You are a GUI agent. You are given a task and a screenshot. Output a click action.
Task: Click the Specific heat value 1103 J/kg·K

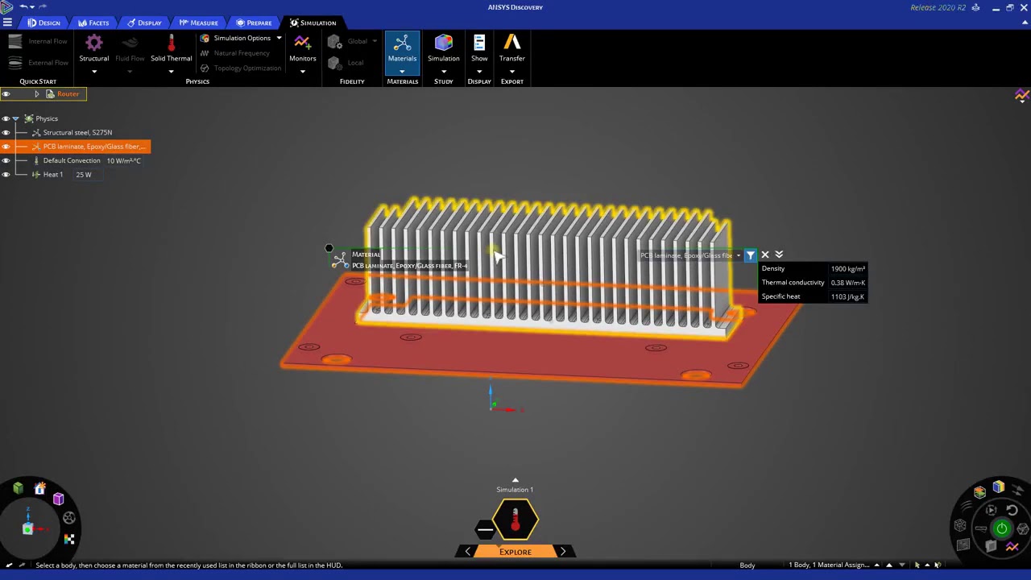848,296
